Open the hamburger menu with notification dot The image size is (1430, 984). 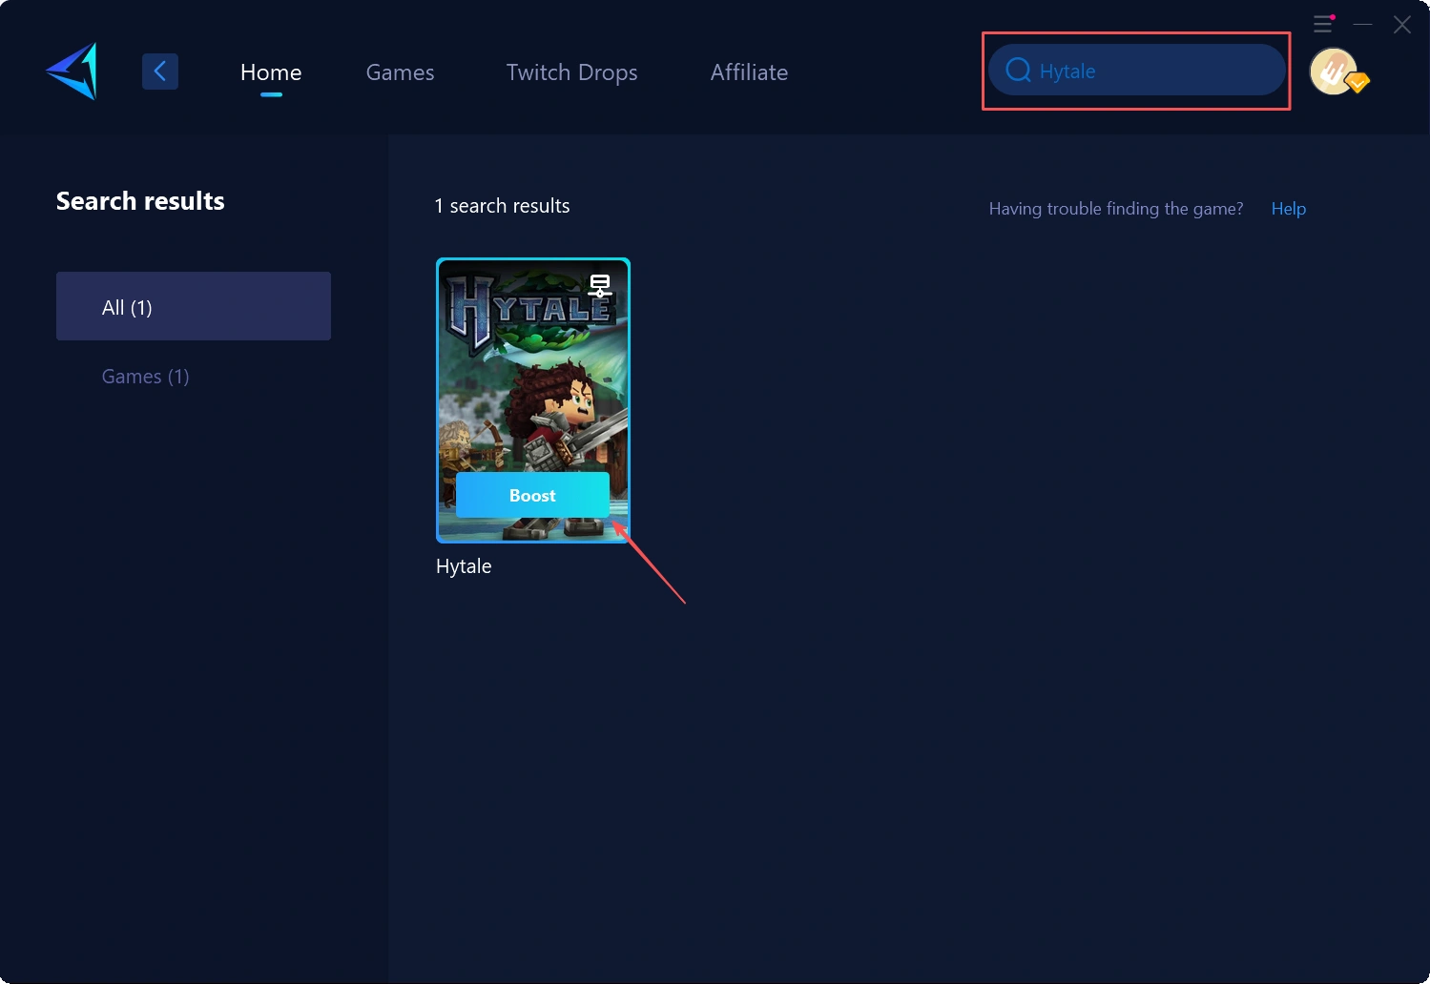click(1323, 24)
